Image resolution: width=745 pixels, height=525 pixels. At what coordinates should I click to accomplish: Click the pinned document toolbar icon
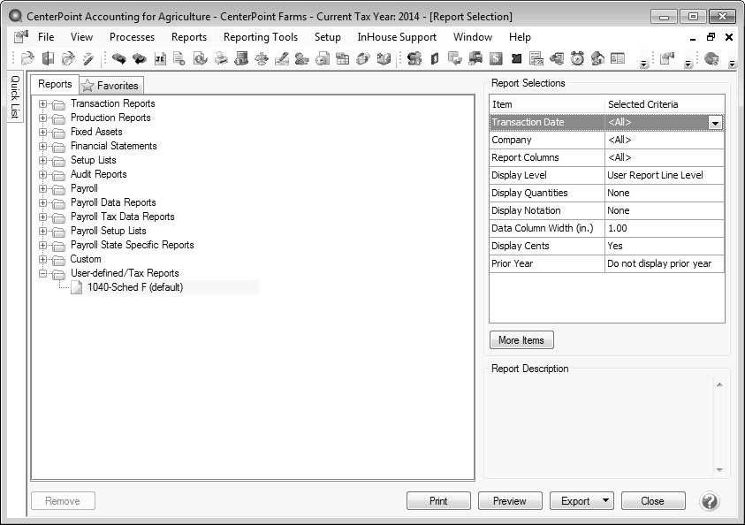pyautogui.click(x=667, y=58)
